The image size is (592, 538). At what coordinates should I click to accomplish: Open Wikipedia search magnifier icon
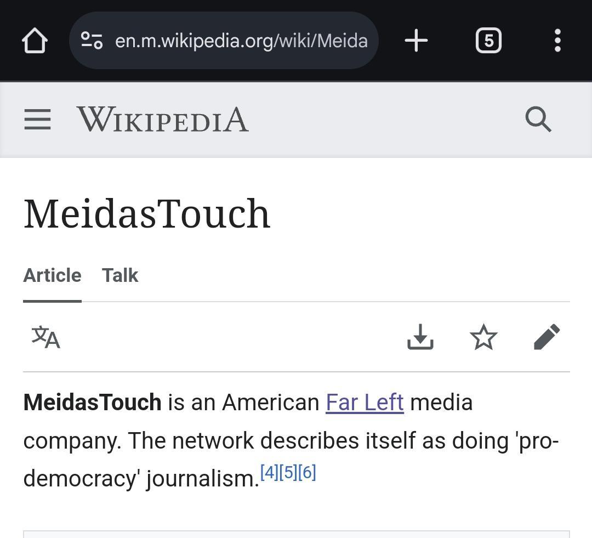538,120
